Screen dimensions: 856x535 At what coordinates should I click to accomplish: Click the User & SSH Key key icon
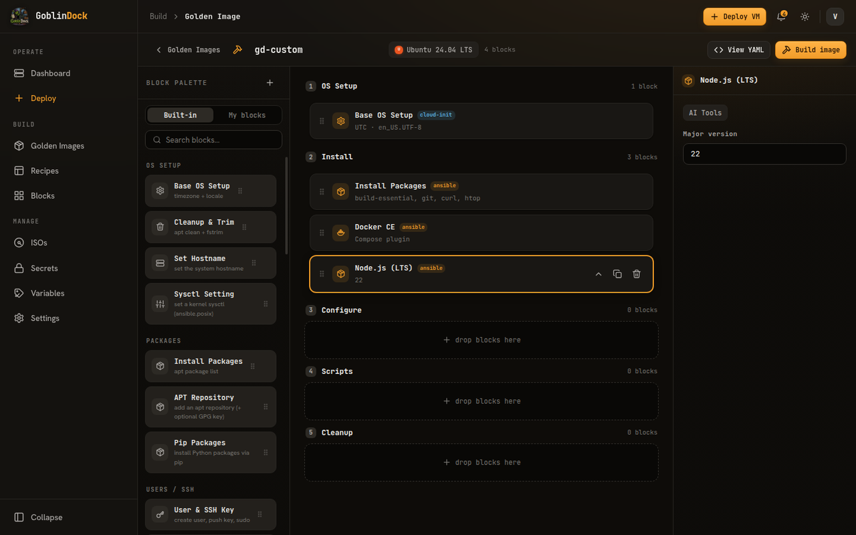pyautogui.click(x=160, y=514)
